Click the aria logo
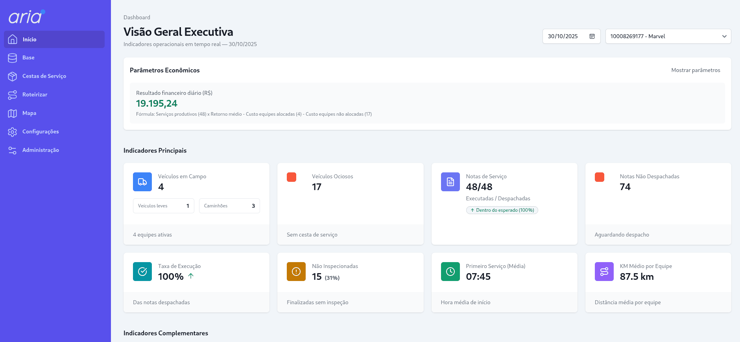The image size is (740, 342). (26, 17)
